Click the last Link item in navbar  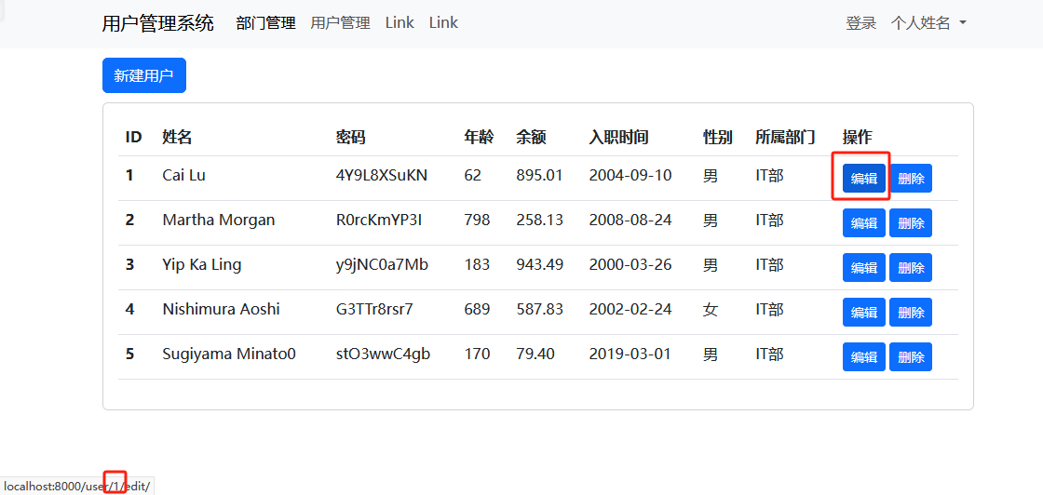(443, 23)
